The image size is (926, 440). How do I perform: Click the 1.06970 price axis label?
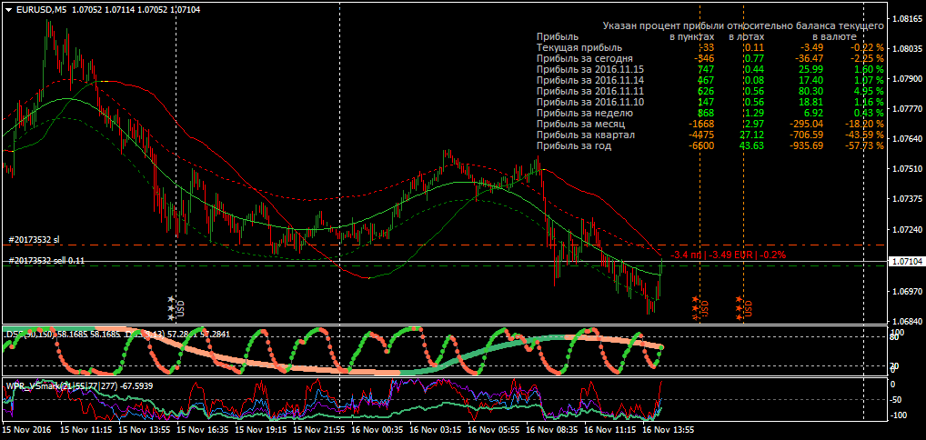tap(908, 292)
